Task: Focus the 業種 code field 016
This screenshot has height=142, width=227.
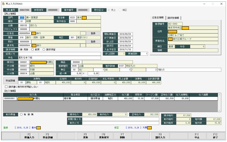Action: pos(22,38)
